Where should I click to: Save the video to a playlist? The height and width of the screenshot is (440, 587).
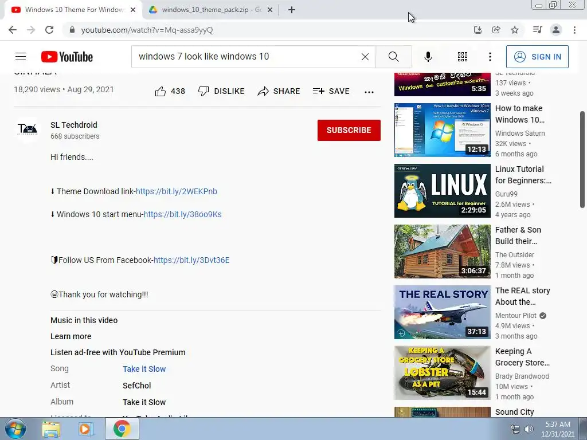331,91
